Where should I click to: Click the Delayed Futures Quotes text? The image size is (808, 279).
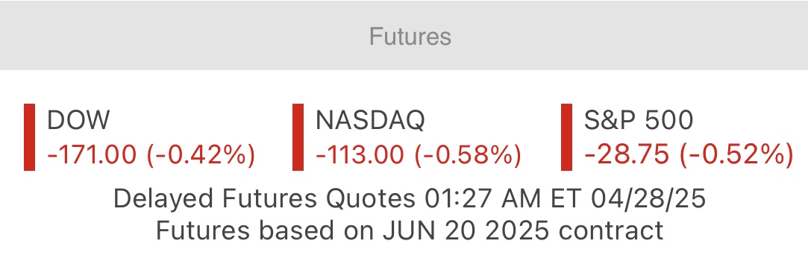coord(264,199)
